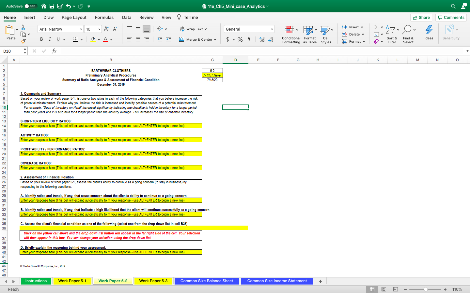470x293 pixels.
Task: Decrease font size with smaller A icon
Action: click(x=115, y=29)
